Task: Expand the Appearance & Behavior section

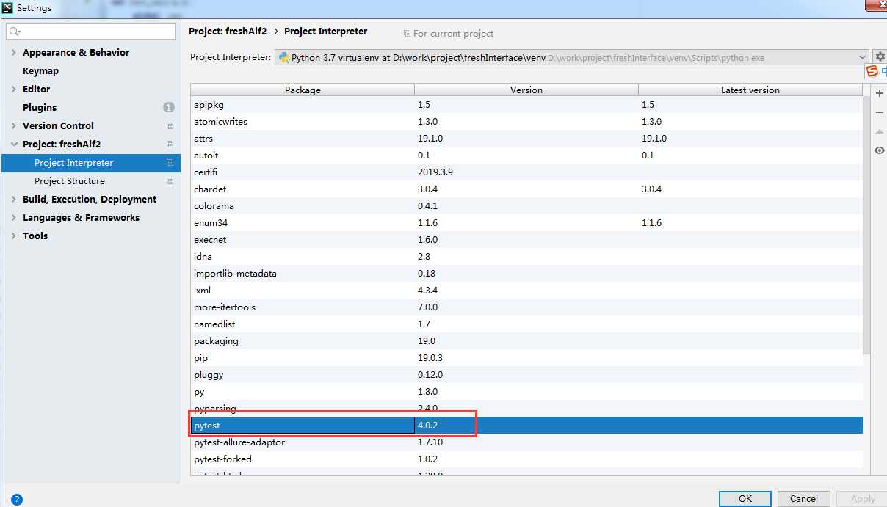Action: coord(14,53)
